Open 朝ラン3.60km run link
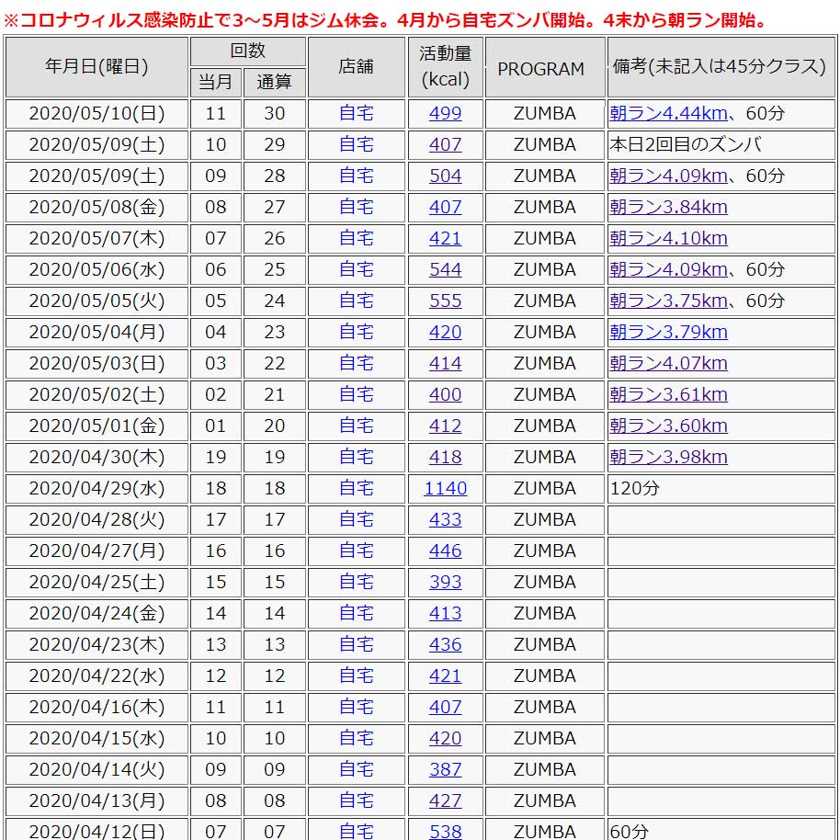 pyautogui.click(x=668, y=426)
